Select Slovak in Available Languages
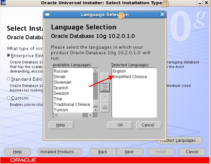This screenshot has height=164, width=211. [x=73, y=77]
